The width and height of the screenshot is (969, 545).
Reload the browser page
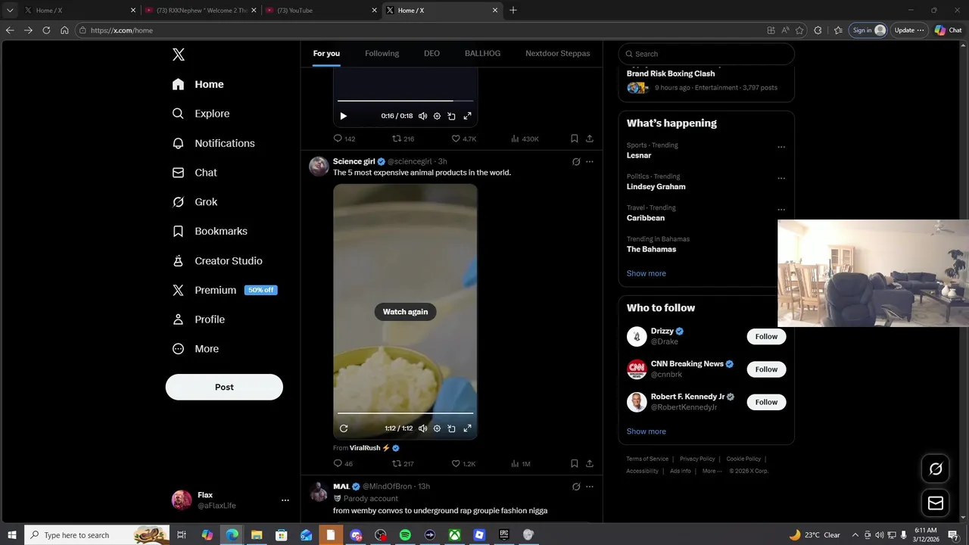point(46,30)
